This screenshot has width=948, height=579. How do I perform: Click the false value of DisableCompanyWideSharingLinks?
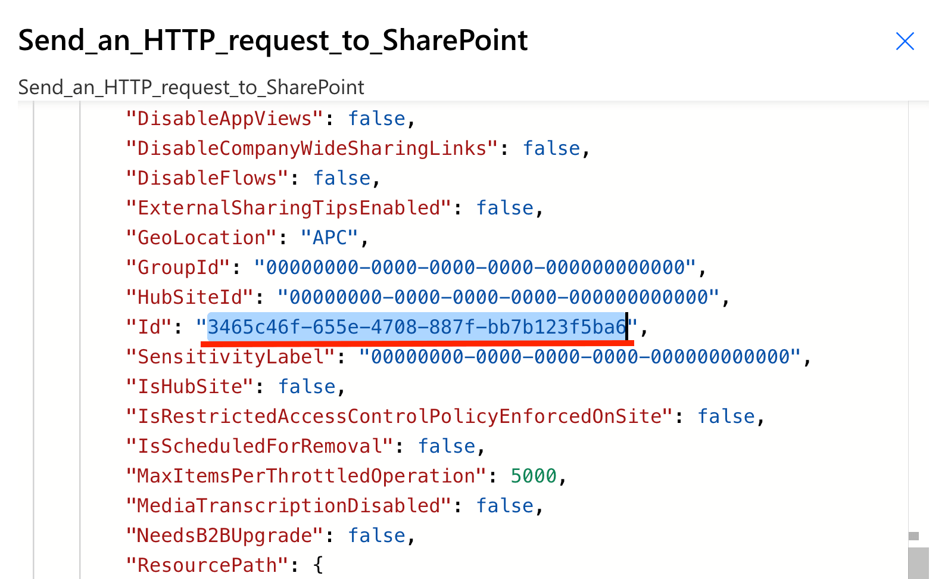coord(551,148)
